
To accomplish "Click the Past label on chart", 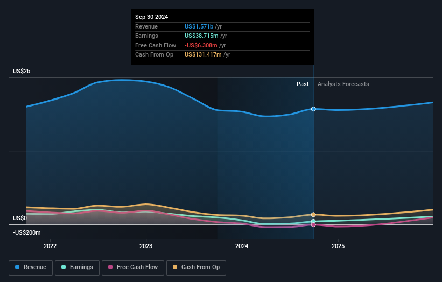I will [x=303, y=84].
